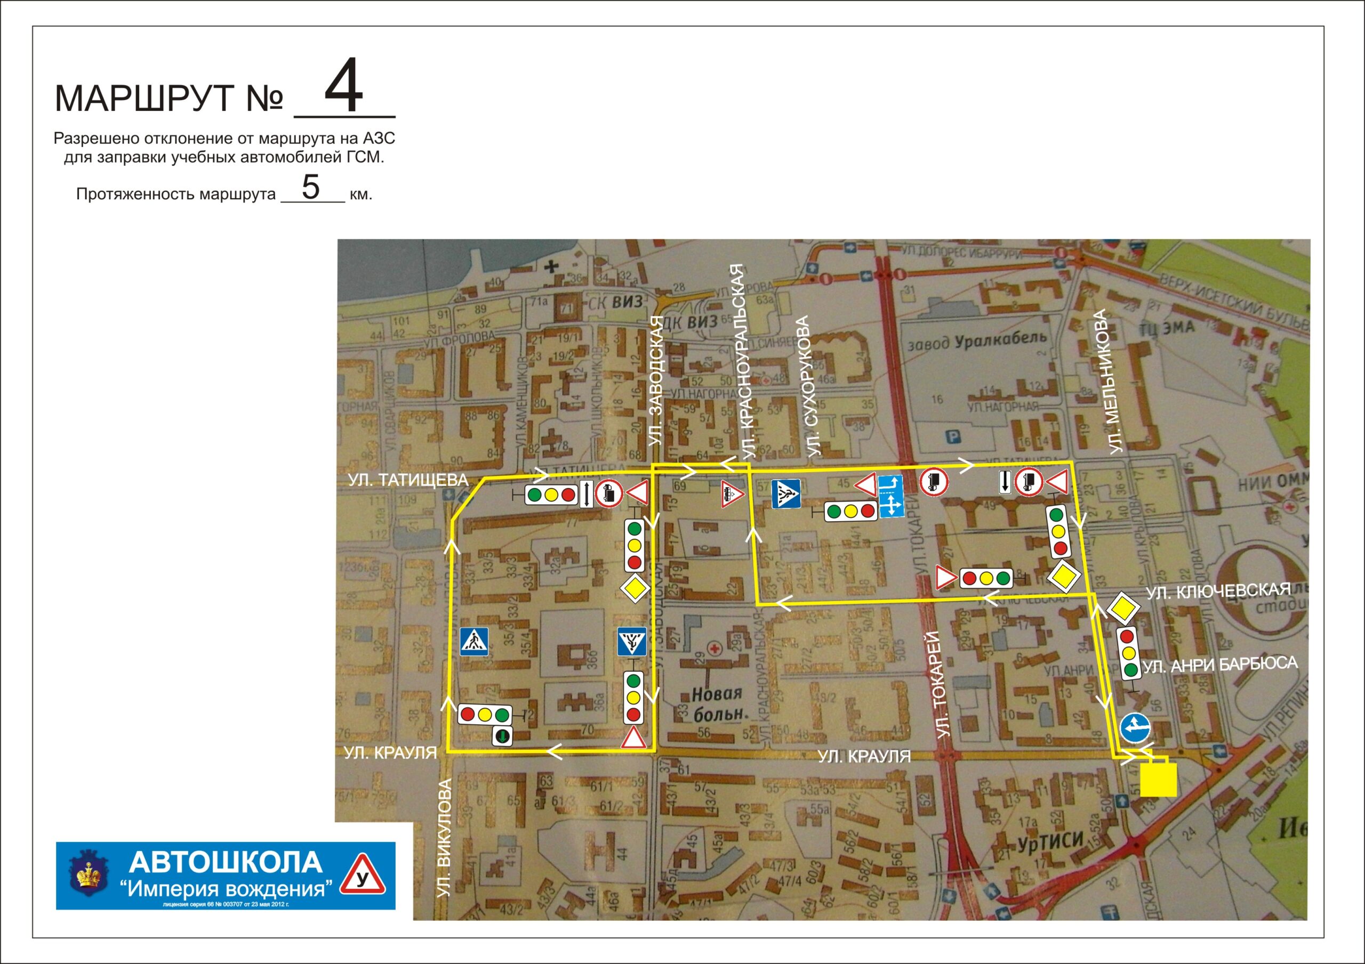1365x964 pixels.
Task: Click the vertical traffic light beside УЛ. АНРИ БАРБЮСА
Action: click(x=1128, y=653)
